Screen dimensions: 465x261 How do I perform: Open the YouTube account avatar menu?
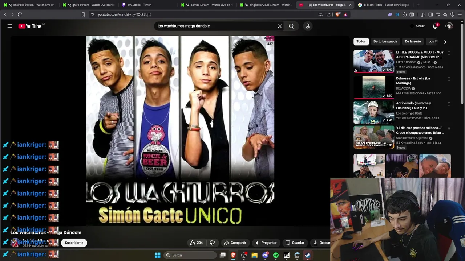[x=449, y=26]
